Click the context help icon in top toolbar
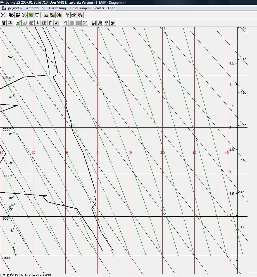 [x=73, y=15]
